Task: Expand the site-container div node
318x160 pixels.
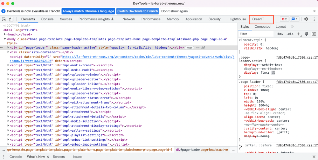Action: click(x=8, y=52)
